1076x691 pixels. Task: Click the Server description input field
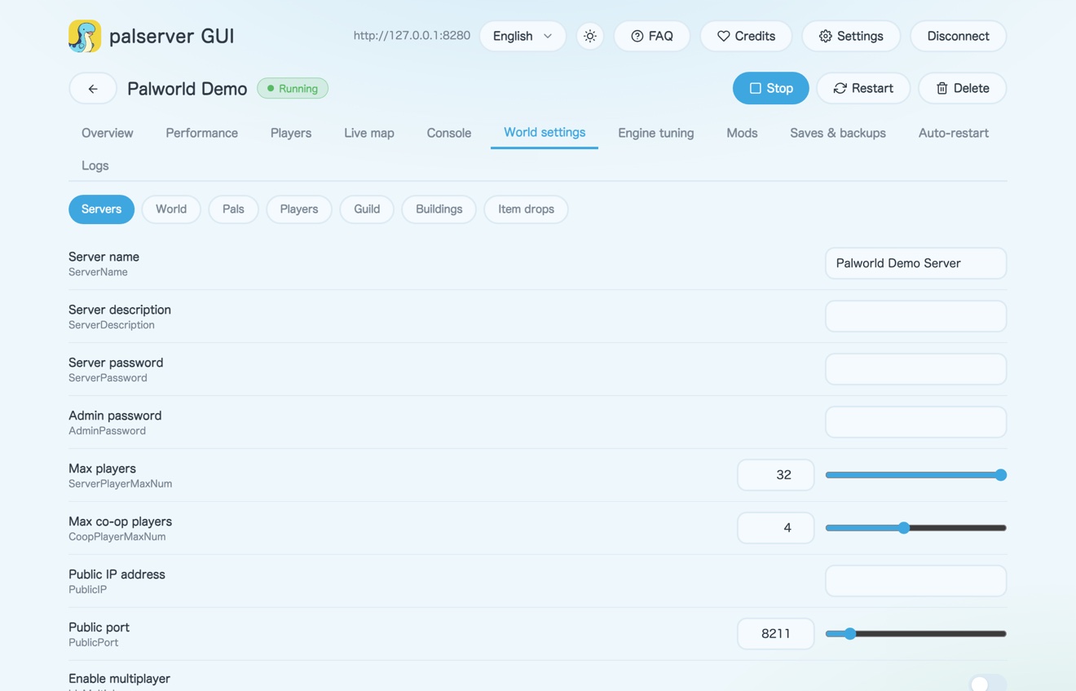(x=915, y=316)
